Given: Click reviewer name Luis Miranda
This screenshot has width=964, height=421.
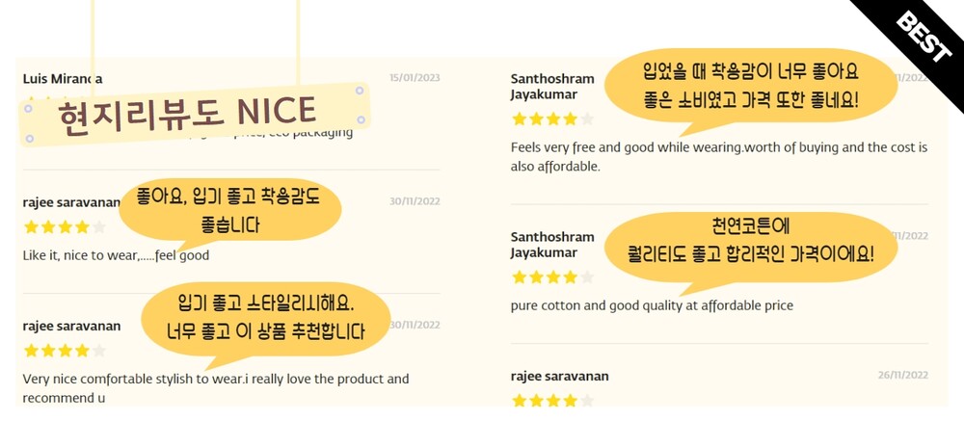Looking at the screenshot, I should point(63,78).
